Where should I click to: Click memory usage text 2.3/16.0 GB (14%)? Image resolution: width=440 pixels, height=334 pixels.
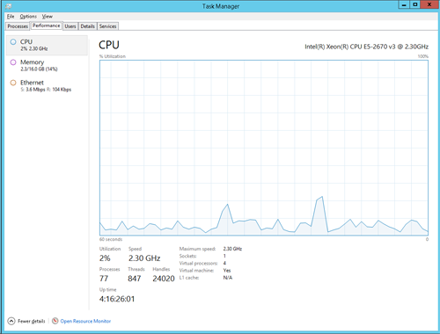pyautogui.click(x=39, y=69)
